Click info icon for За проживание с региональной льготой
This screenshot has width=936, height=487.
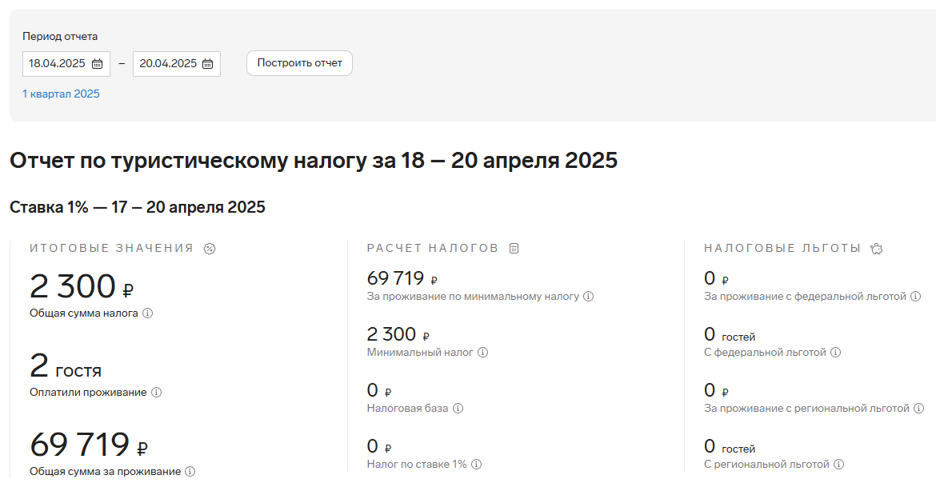pyautogui.click(x=918, y=409)
